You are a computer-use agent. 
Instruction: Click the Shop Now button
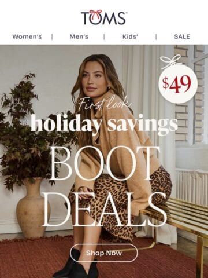coord(104,253)
